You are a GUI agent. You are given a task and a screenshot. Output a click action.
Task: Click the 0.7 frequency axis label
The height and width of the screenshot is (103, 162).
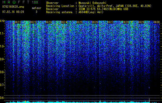click(2, 85)
